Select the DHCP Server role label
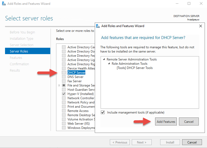This screenshot has width=207, height=148. pyautogui.click(x=76, y=72)
